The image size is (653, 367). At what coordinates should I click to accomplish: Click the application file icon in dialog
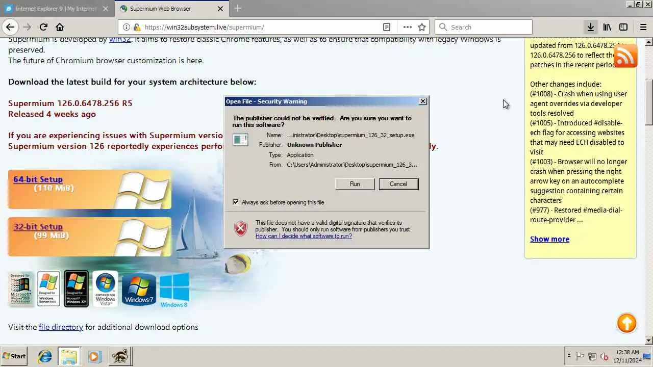[x=240, y=139]
